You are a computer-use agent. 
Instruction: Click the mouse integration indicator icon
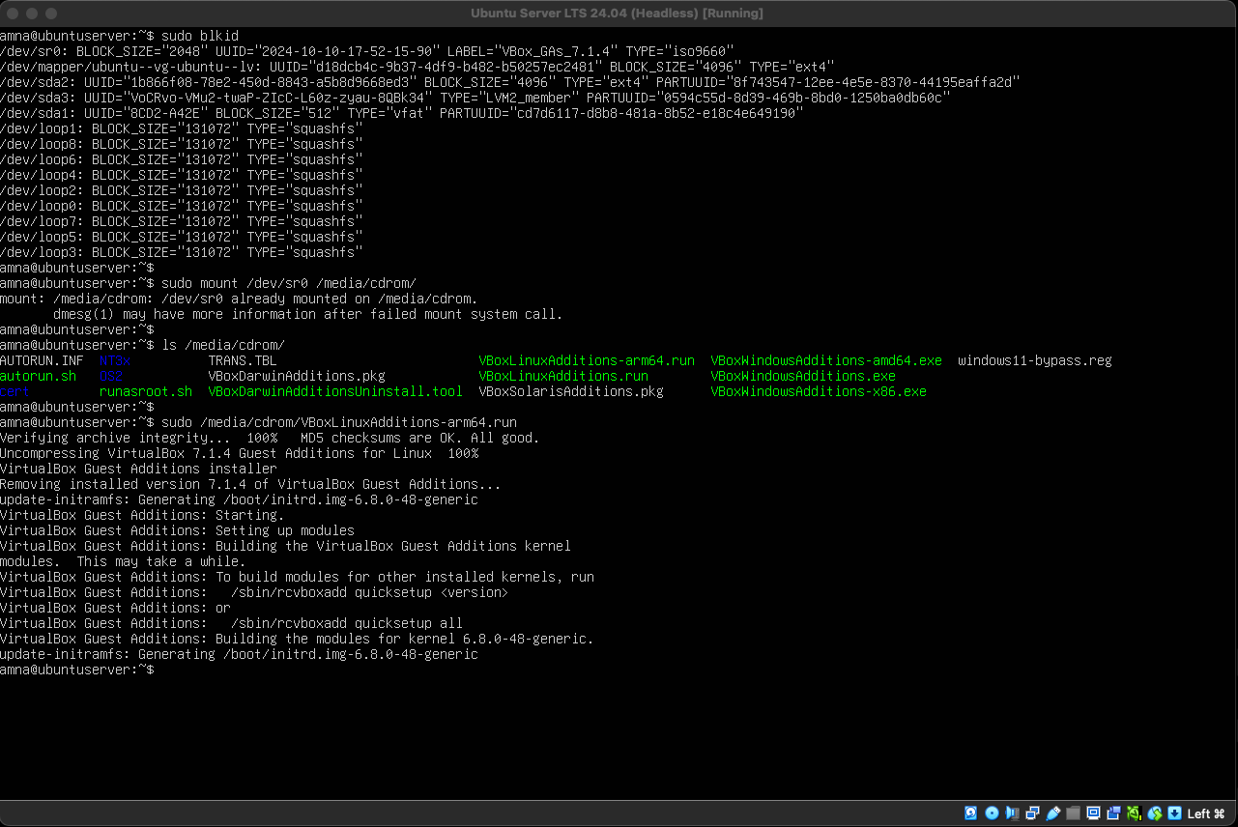pos(1155,813)
